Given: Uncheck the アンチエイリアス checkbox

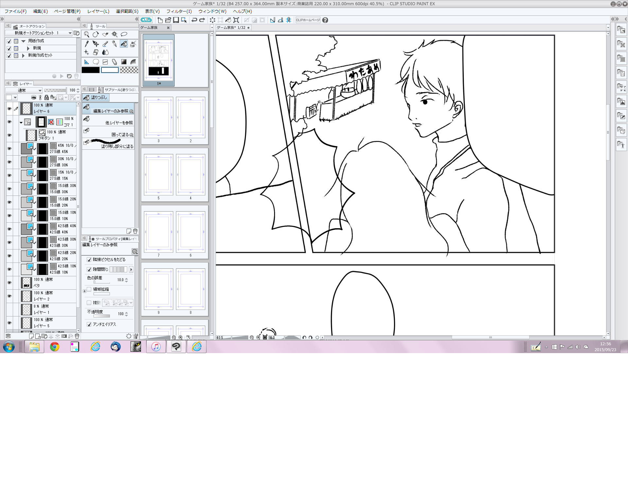Looking at the screenshot, I should pyautogui.click(x=89, y=324).
